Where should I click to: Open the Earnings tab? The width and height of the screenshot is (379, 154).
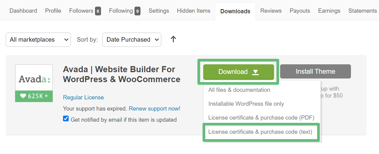(x=329, y=11)
